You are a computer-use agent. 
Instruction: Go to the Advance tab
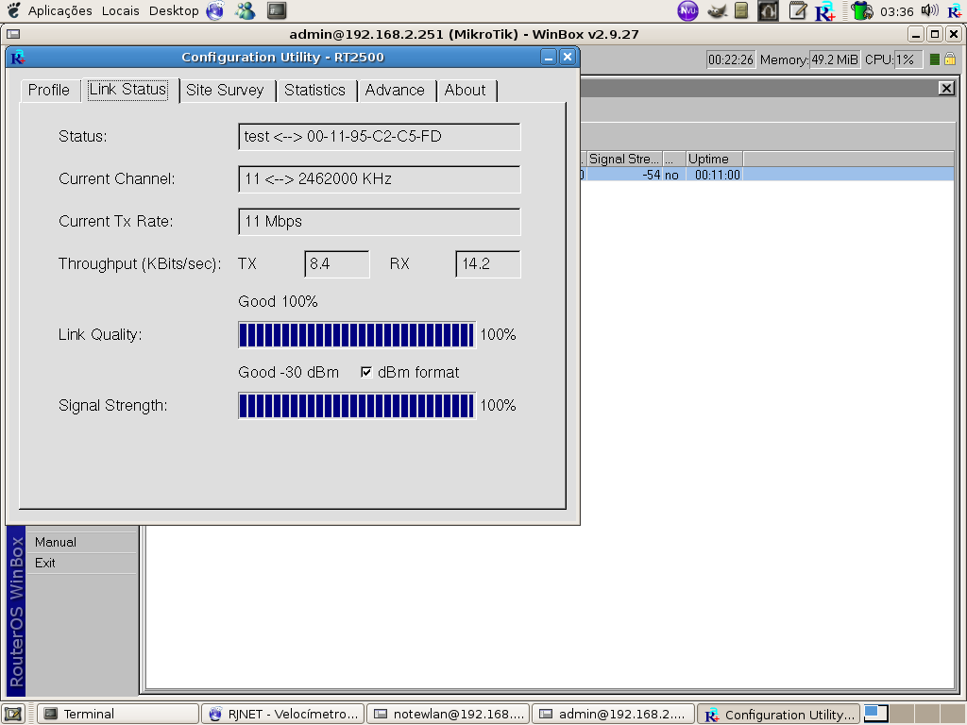click(395, 90)
